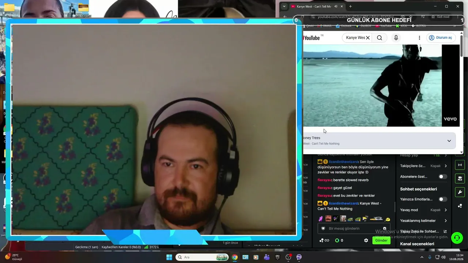Screen dimensions: 468x263
Task: Open the Hesap yaşı setting
Action: click(423, 155)
